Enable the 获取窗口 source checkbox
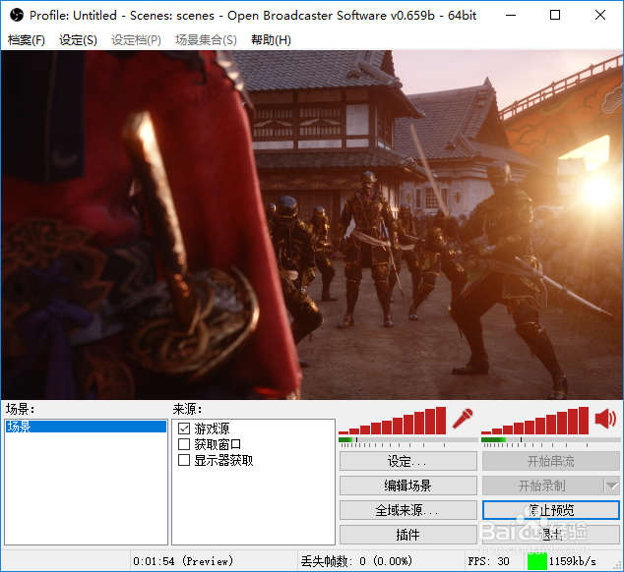The image size is (624, 572). pyautogui.click(x=184, y=444)
